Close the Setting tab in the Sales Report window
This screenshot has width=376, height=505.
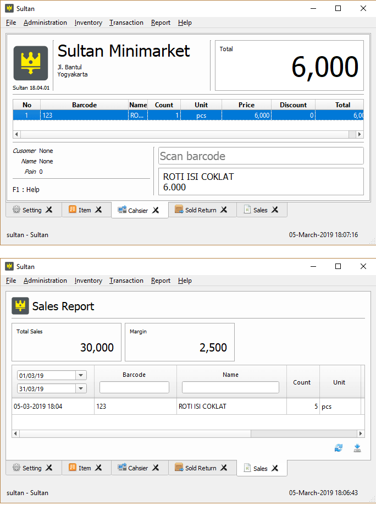tap(49, 468)
